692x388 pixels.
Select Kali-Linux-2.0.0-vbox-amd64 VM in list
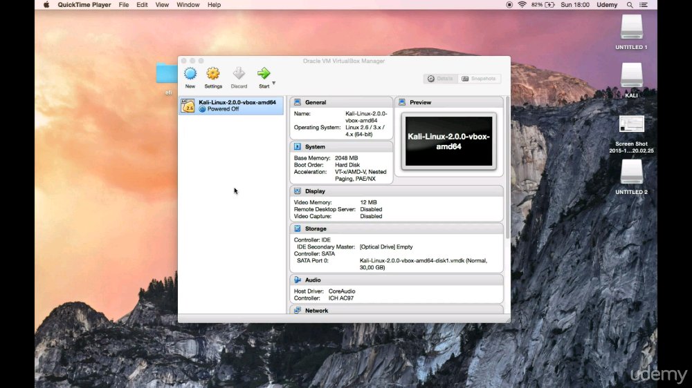[x=231, y=106]
